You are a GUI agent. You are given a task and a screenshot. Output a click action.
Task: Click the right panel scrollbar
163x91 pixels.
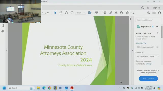[162, 32]
